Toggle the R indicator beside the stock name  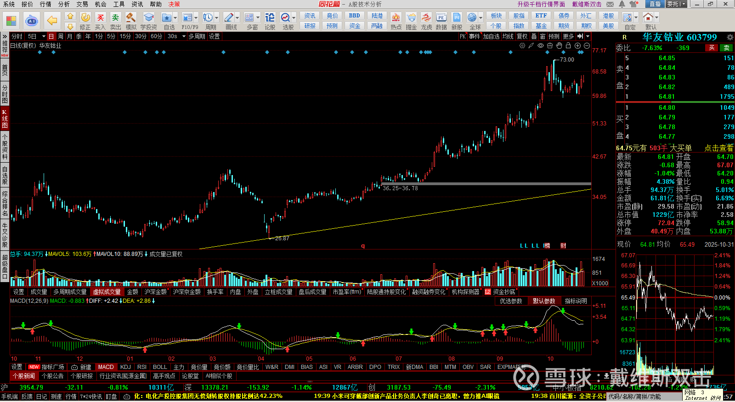pyautogui.click(x=624, y=37)
